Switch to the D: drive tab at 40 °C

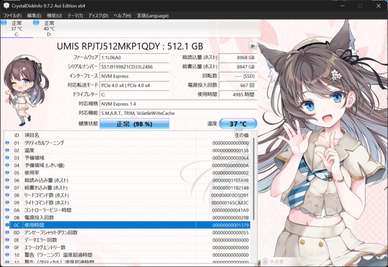point(49,29)
